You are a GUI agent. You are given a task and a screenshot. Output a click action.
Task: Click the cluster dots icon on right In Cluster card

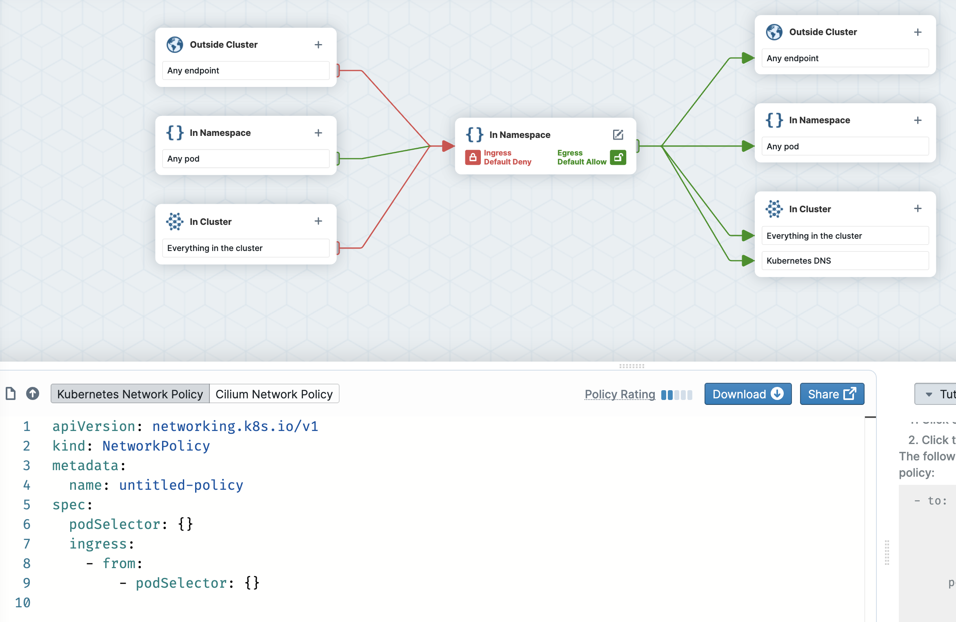pyautogui.click(x=774, y=209)
